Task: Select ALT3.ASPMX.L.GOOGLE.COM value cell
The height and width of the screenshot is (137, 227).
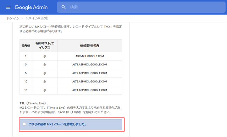Action: click(90, 81)
